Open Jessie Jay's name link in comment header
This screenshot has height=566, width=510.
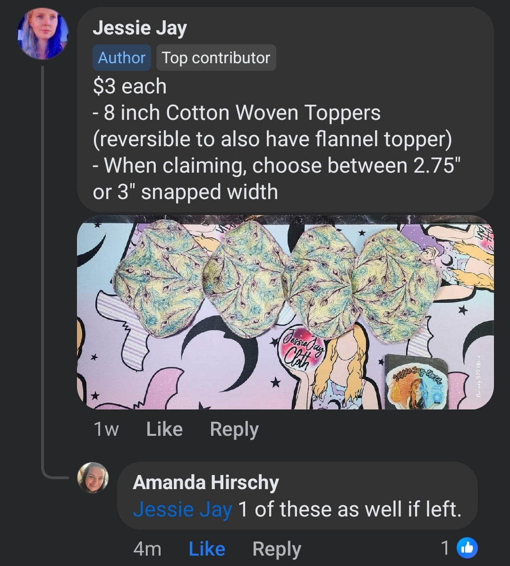(140, 28)
